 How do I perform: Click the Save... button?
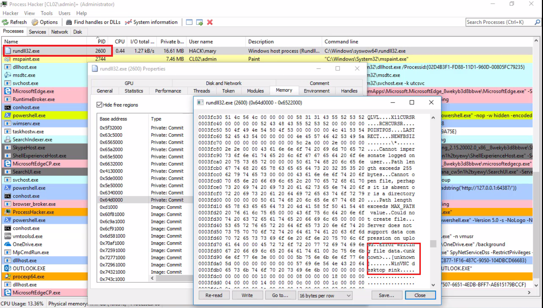click(x=386, y=295)
